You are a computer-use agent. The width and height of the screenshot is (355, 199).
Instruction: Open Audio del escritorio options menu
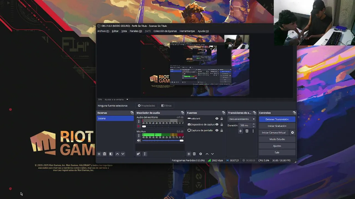[x=139, y=122]
